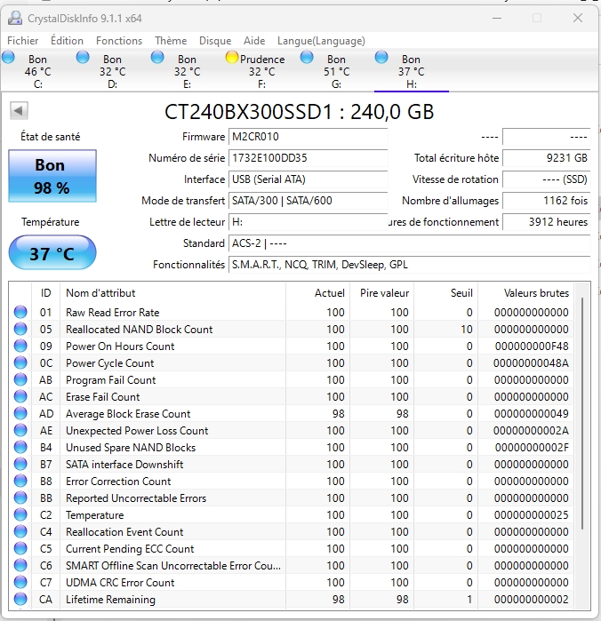Click the yellow Prudence status orb for drive F:

point(232,58)
